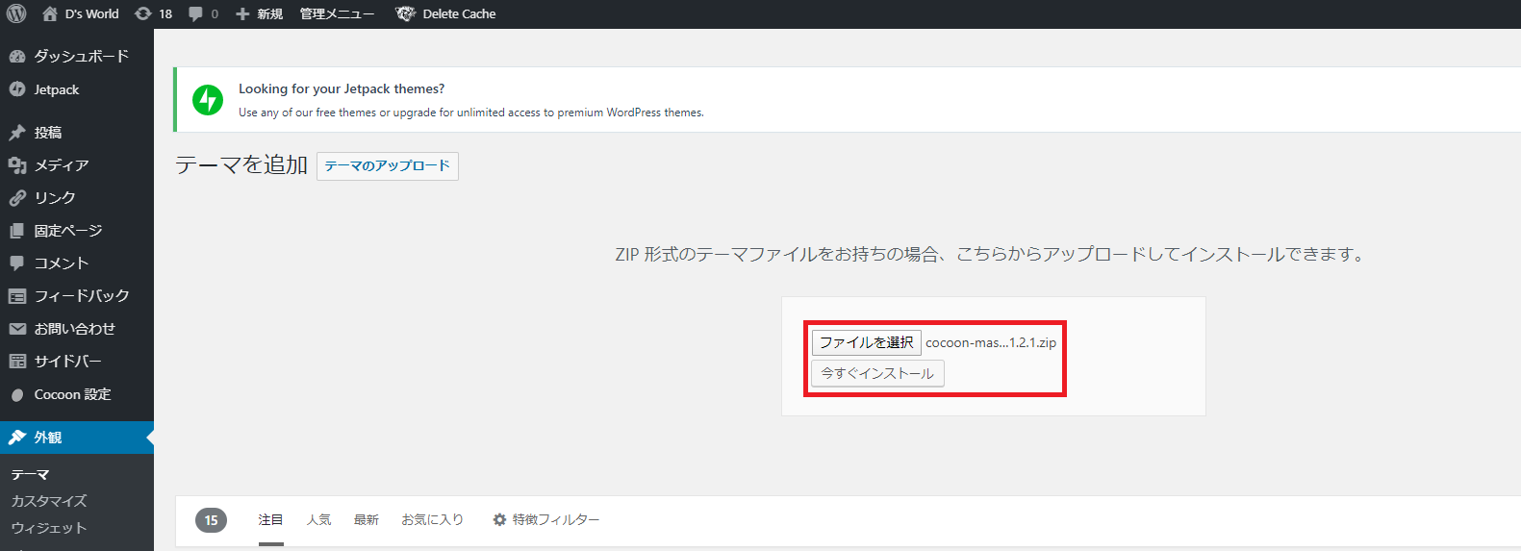This screenshot has height=551, width=1521.
Task: Open the comments bubble icon in admin bar
Action: pyautogui.click(x=196, y=13)
